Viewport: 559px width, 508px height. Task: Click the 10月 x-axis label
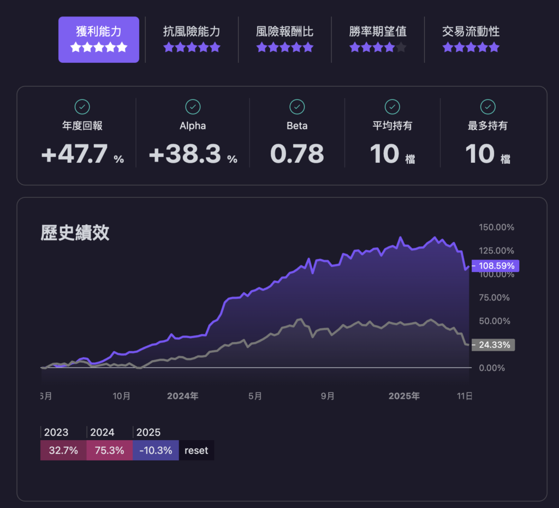click(122, 396)
